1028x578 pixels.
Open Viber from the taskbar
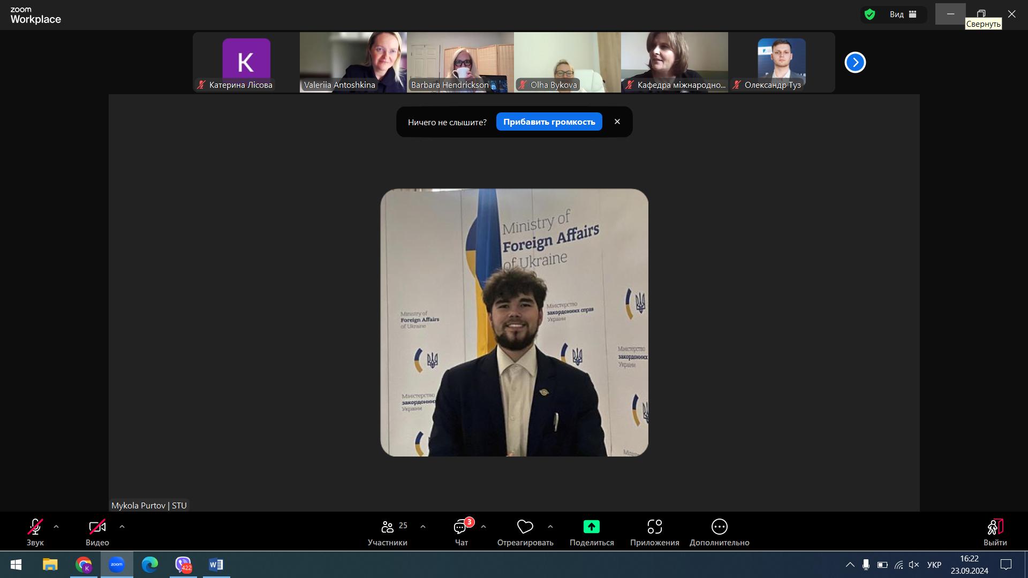tap(183, 565)
